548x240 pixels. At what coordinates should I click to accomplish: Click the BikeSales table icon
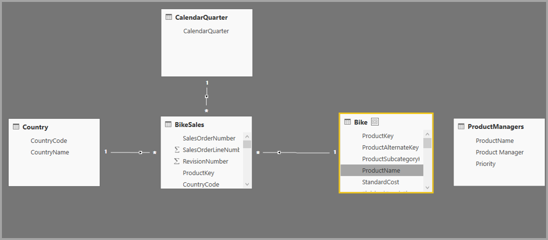(x=168, y=125)
